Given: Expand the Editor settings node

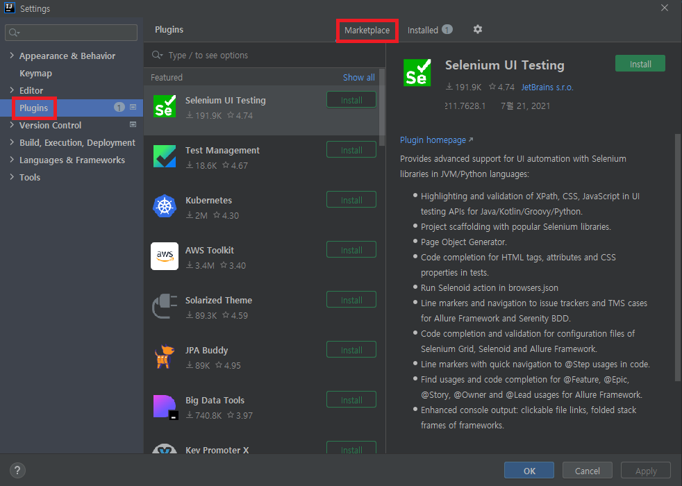Looking at the screenshot, I should click(x=12, y=90).
